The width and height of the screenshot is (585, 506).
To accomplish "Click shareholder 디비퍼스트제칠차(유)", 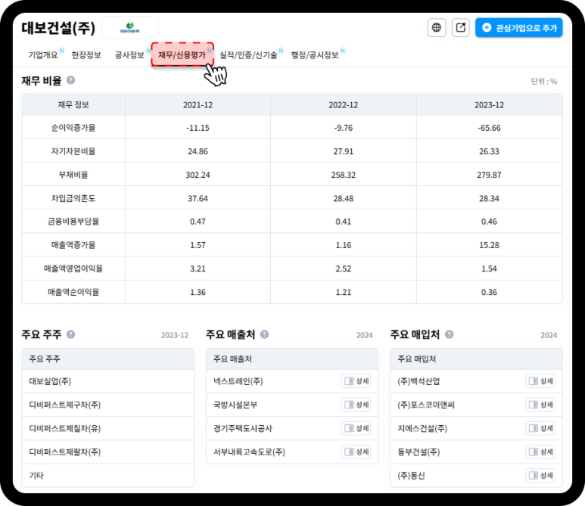I will point(65,428).
